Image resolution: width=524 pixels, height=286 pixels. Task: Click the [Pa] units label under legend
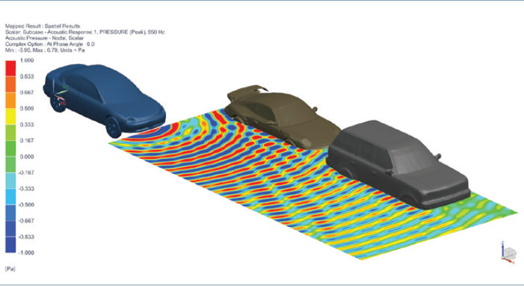tap(10, 269)
